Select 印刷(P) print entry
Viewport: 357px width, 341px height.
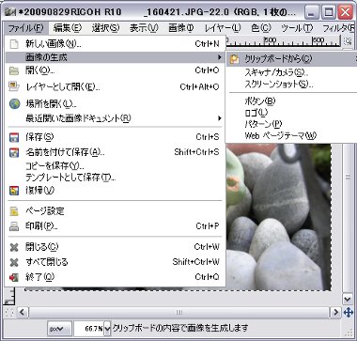(x=115, y=226)
